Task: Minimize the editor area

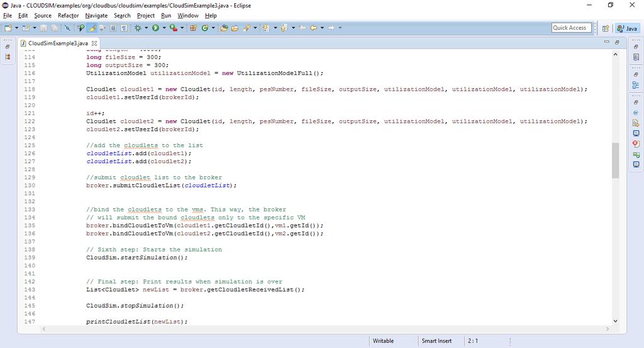Action: (607, 42)
